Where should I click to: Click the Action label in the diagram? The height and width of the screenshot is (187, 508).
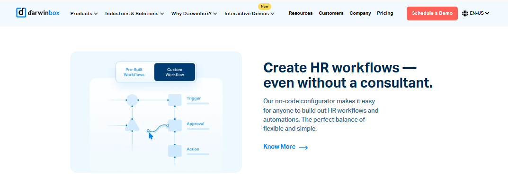point(193,149)
